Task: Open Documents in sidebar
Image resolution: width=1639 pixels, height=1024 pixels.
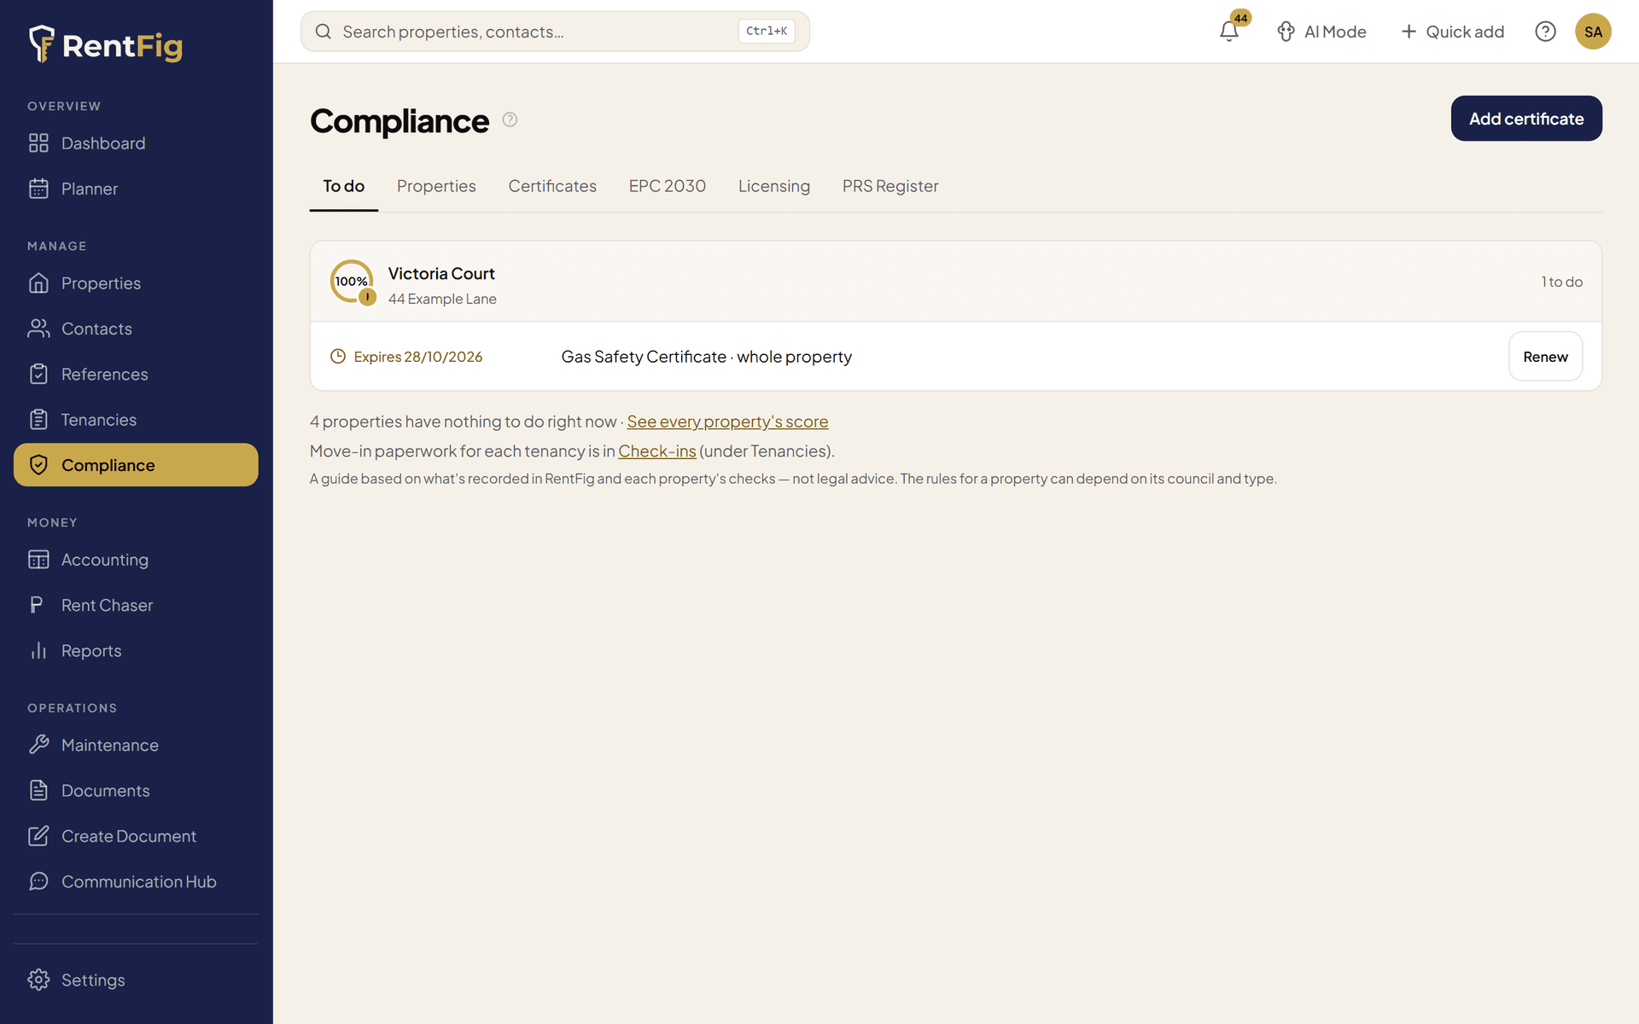Action: [136, 791]
